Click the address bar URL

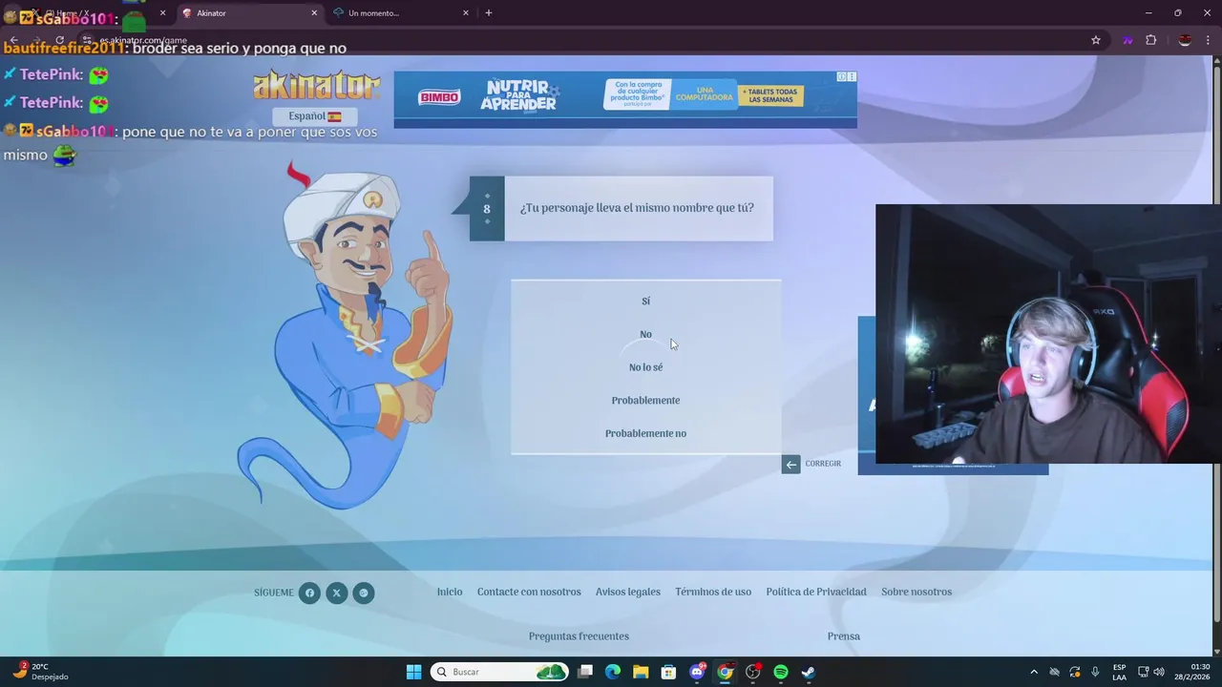[143, 40]
